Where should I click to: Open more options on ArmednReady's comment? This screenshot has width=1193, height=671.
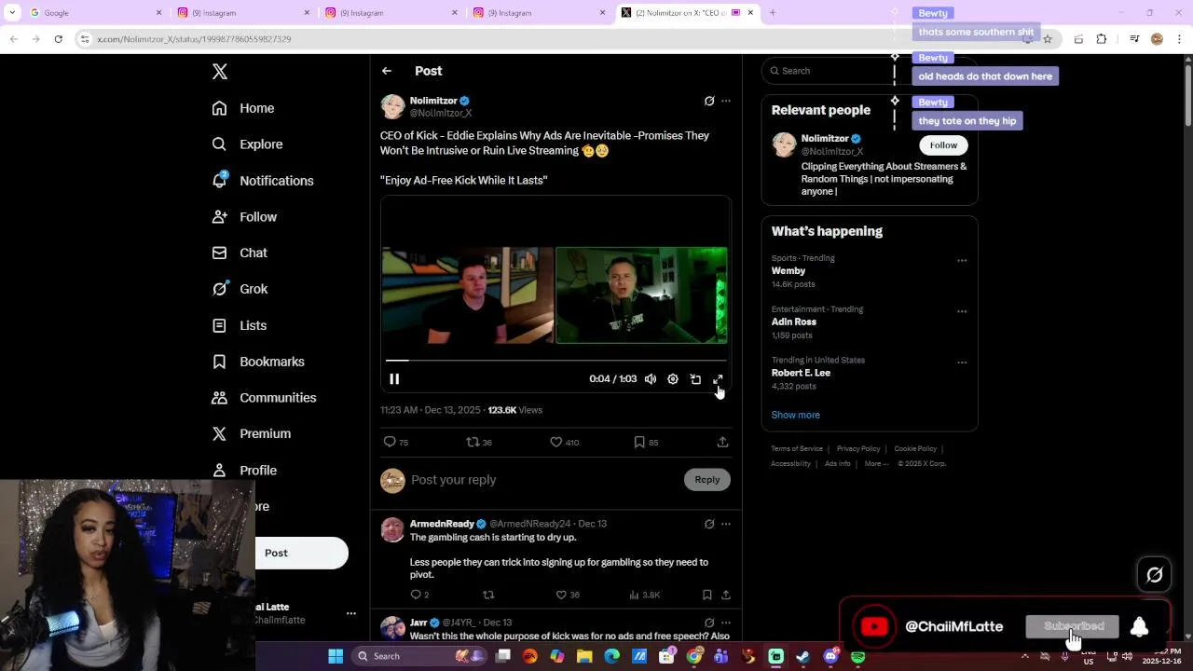[726, 524]
